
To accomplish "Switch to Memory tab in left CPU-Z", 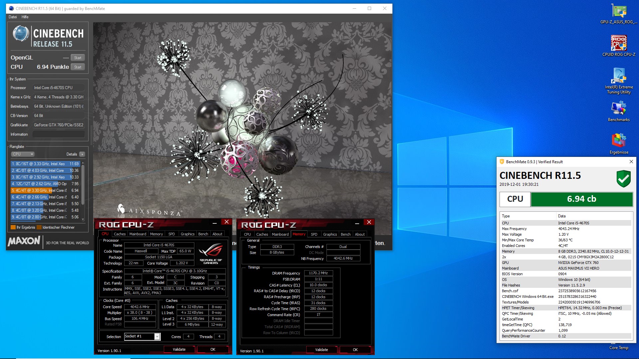I will 156,234.
